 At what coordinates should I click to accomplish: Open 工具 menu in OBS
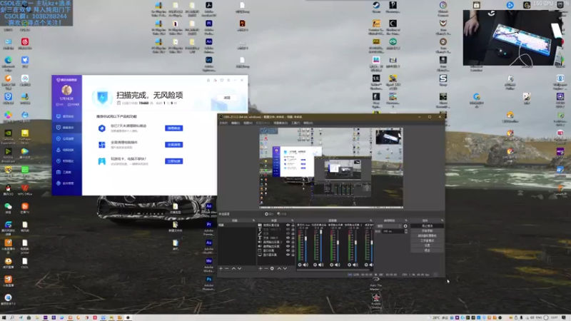tap(295, 123)
